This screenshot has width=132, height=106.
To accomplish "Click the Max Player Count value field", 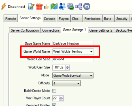I will pos(56,98).
